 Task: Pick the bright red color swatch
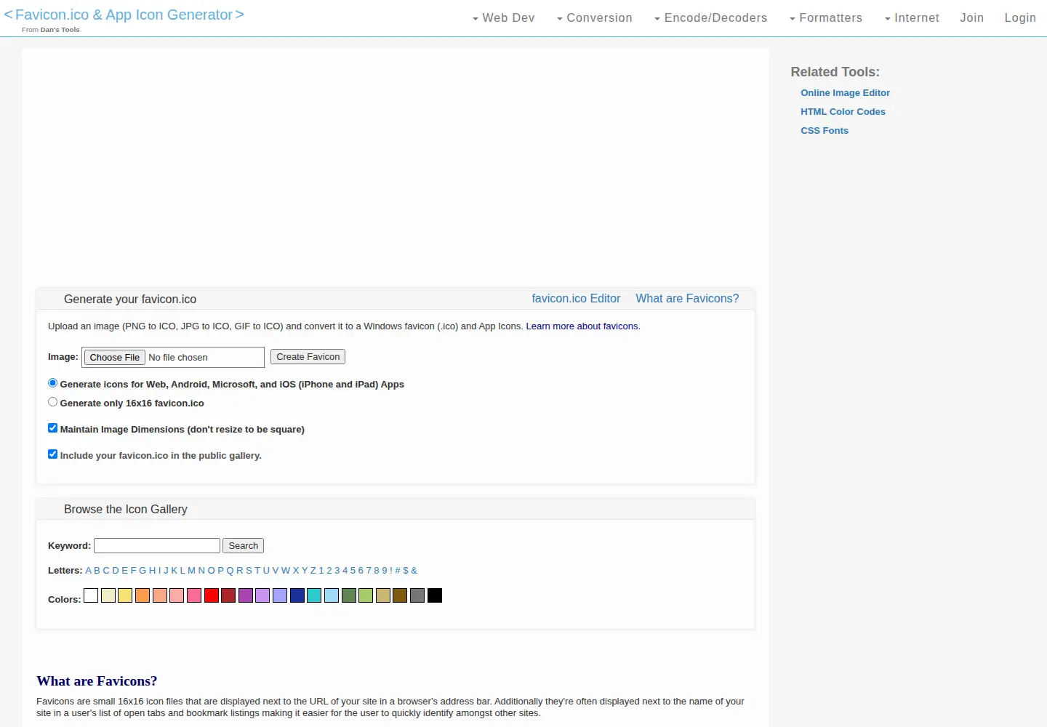pyautogui.click(x=212, y=595)
